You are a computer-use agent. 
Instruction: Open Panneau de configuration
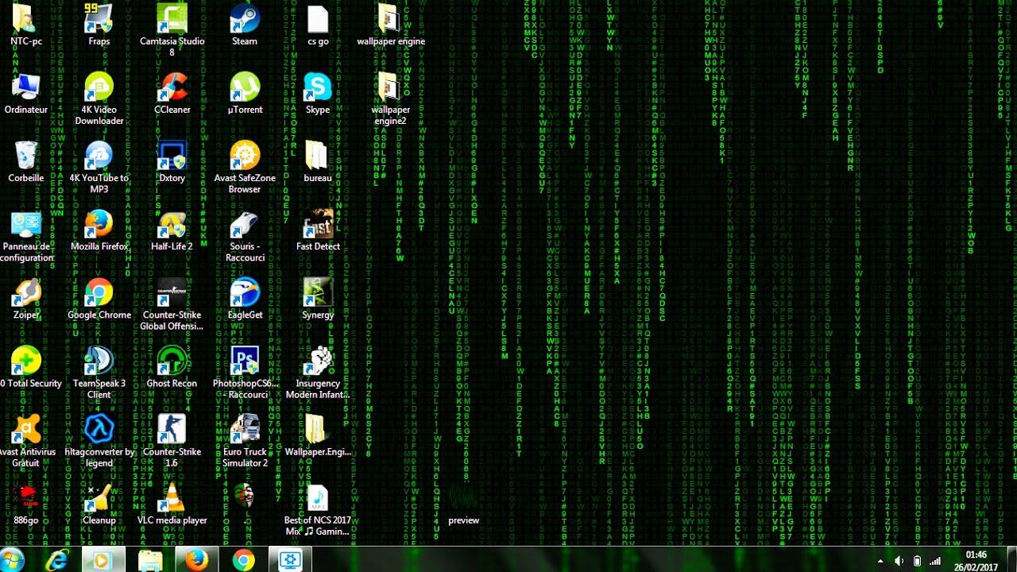(x=26, y=223)
